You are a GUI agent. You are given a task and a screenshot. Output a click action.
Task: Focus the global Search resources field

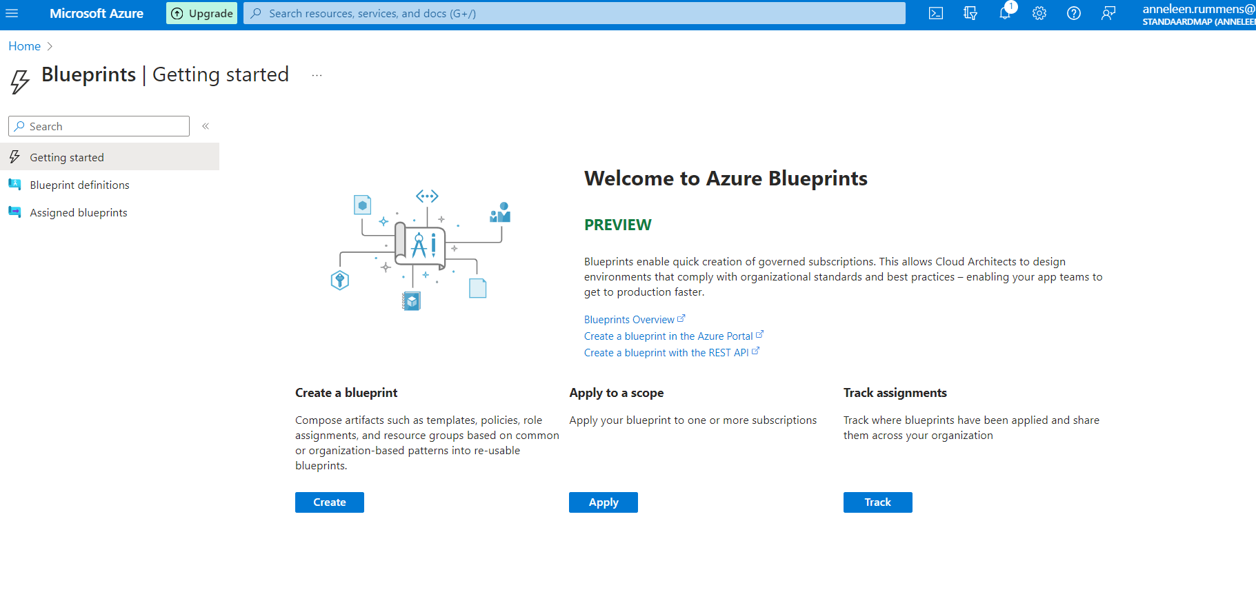coord(575,13)
